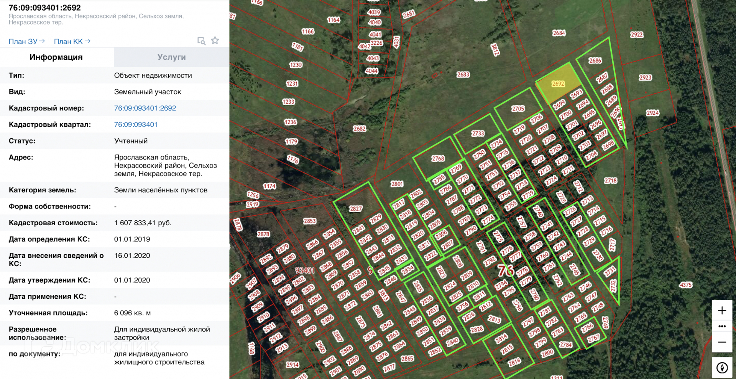Screen dimensions: 736x379
Task: Click the 'Учтенный' status value
Action: pos(131,141)
